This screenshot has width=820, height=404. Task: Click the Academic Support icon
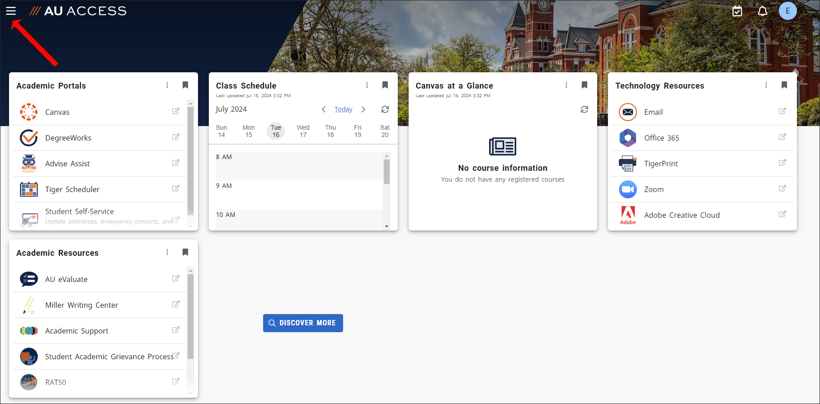[29, 331]
